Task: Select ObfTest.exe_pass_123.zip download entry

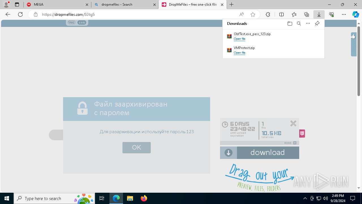Action: [273, 36]
